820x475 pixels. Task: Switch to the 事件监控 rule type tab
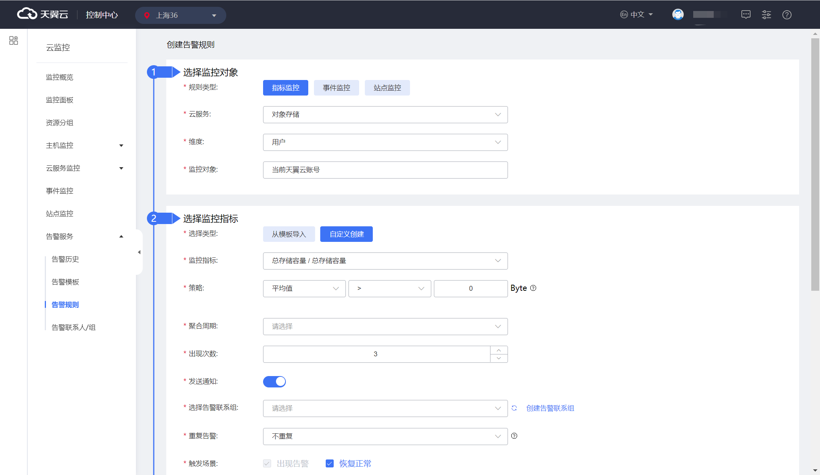pyautogui.click(x=336, y=88)
